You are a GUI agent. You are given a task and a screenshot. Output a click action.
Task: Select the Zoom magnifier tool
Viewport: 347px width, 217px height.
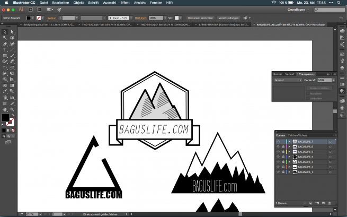click(x=12, y=108)
